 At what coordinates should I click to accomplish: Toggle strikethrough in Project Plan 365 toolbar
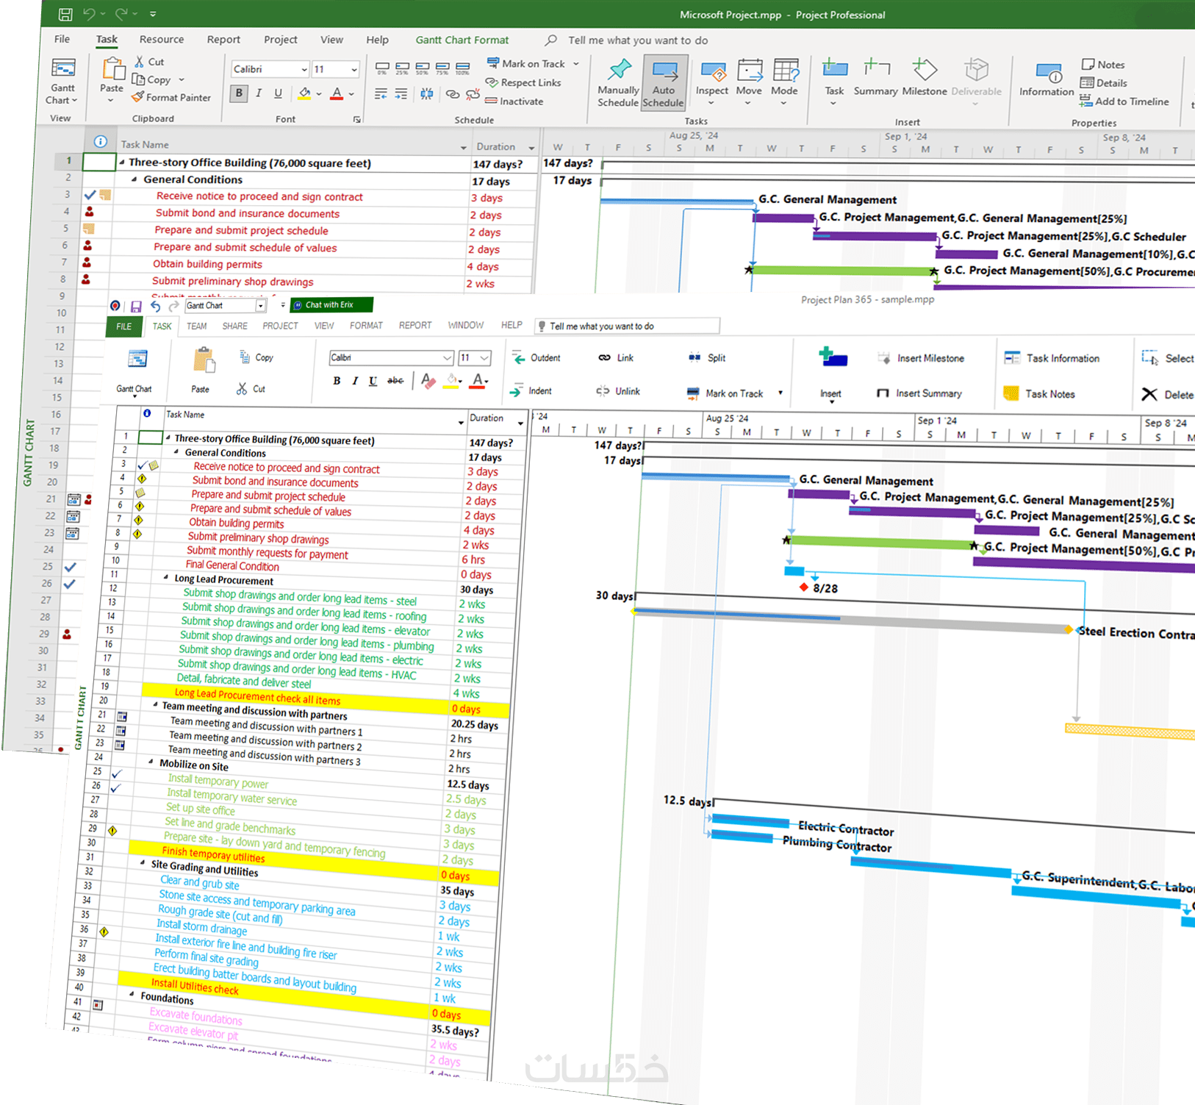[395, 381]
